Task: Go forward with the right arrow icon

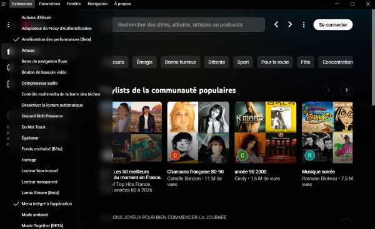Action: 290,24
